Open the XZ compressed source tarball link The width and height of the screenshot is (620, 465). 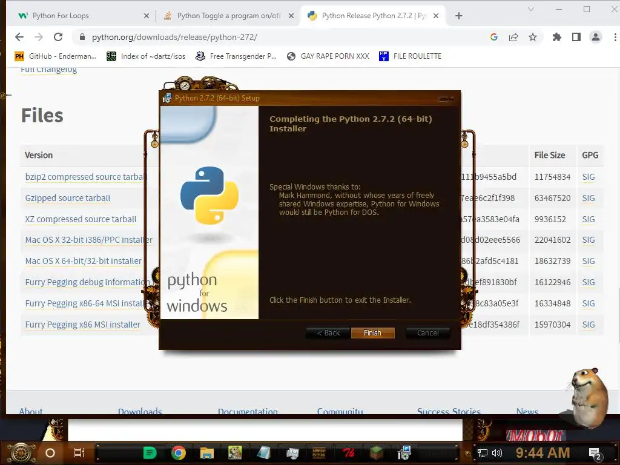[x=81, y=219]
